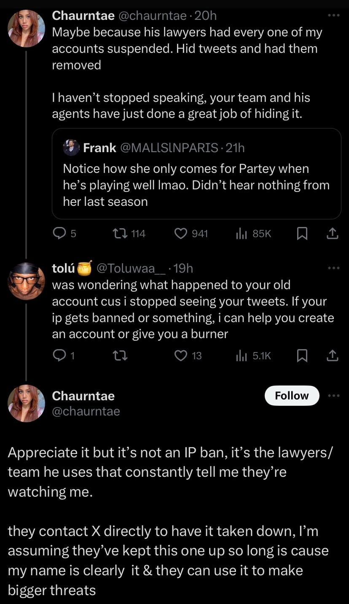Like tolú's tweet with 13 likes
This screenshot has width=349, height=604.
(x=181, y=356)
